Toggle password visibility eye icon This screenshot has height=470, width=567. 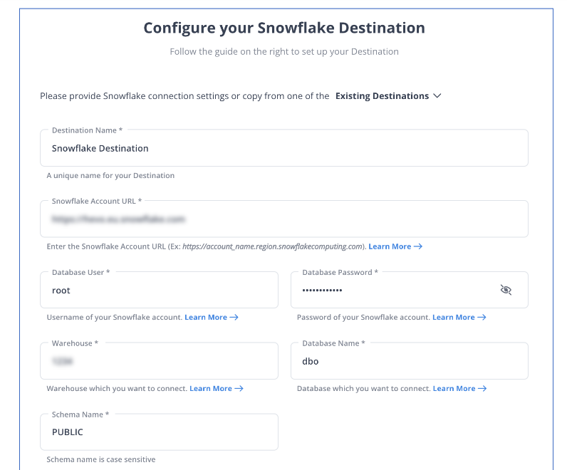pos(506,290)
